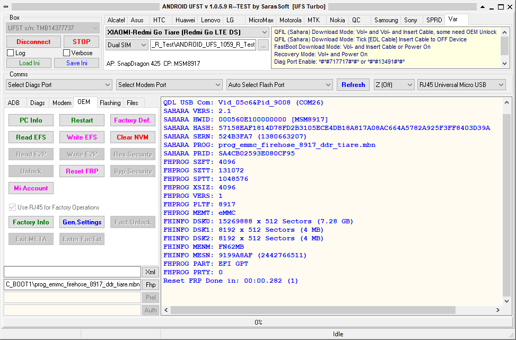
Task: Open the Flashing tab
Action: click(x=110, y=103)
